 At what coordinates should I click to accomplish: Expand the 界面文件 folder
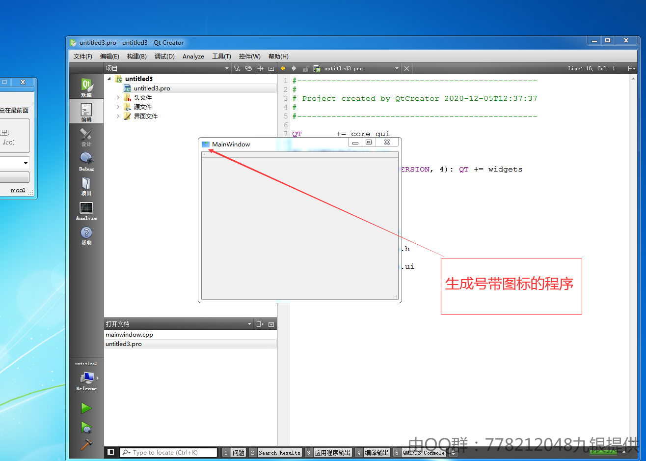pyautogui.click(x=118, y=116)
